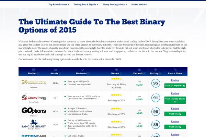
Task: Click the '70+' assets value for Cherry Trade
Action: pos(56,98)
